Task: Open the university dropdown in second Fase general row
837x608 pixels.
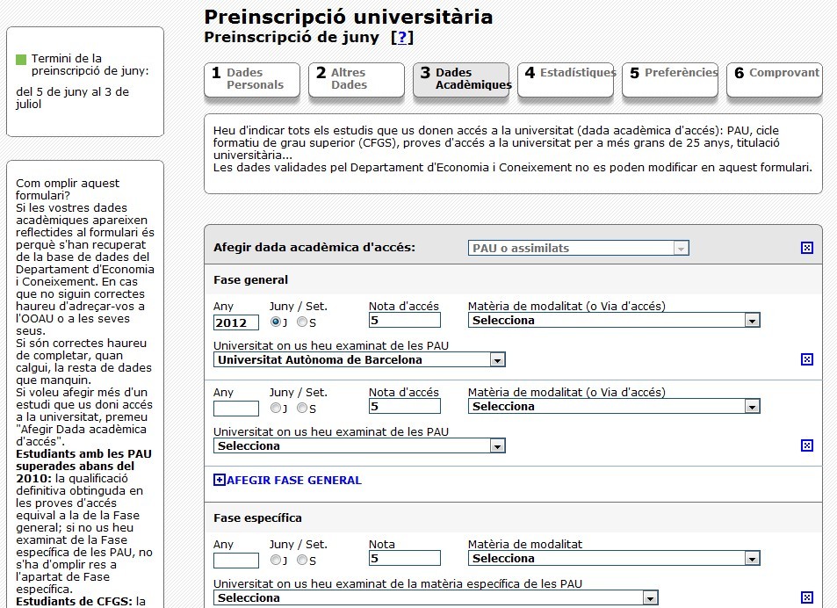Action: click(497, 446)
